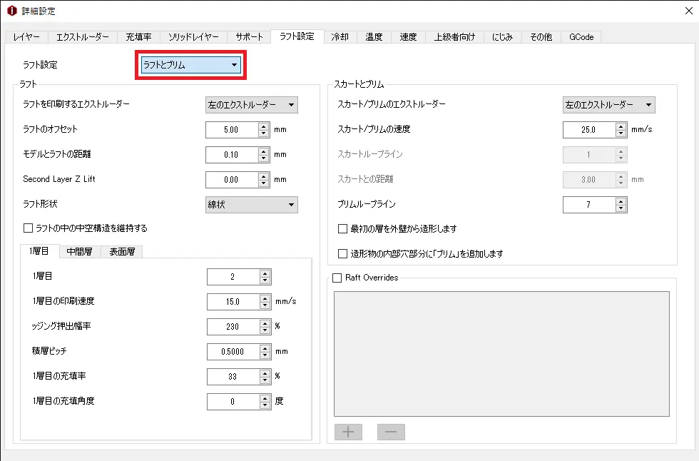Click the plus button under Raft Overrides

348,432
